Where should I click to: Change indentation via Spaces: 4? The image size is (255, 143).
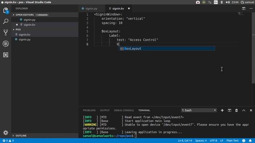click(x=201, y=141)
